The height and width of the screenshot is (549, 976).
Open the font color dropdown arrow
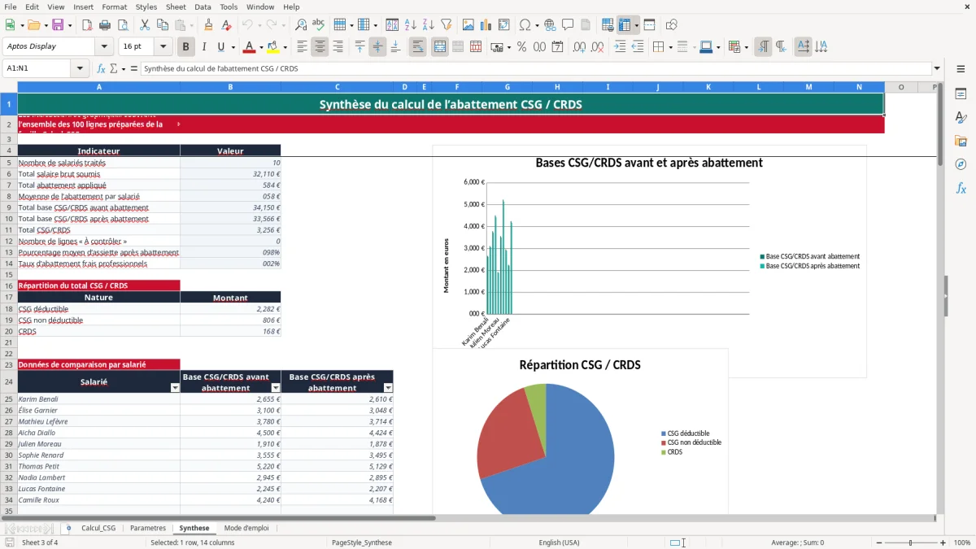(x=260, y=47)
